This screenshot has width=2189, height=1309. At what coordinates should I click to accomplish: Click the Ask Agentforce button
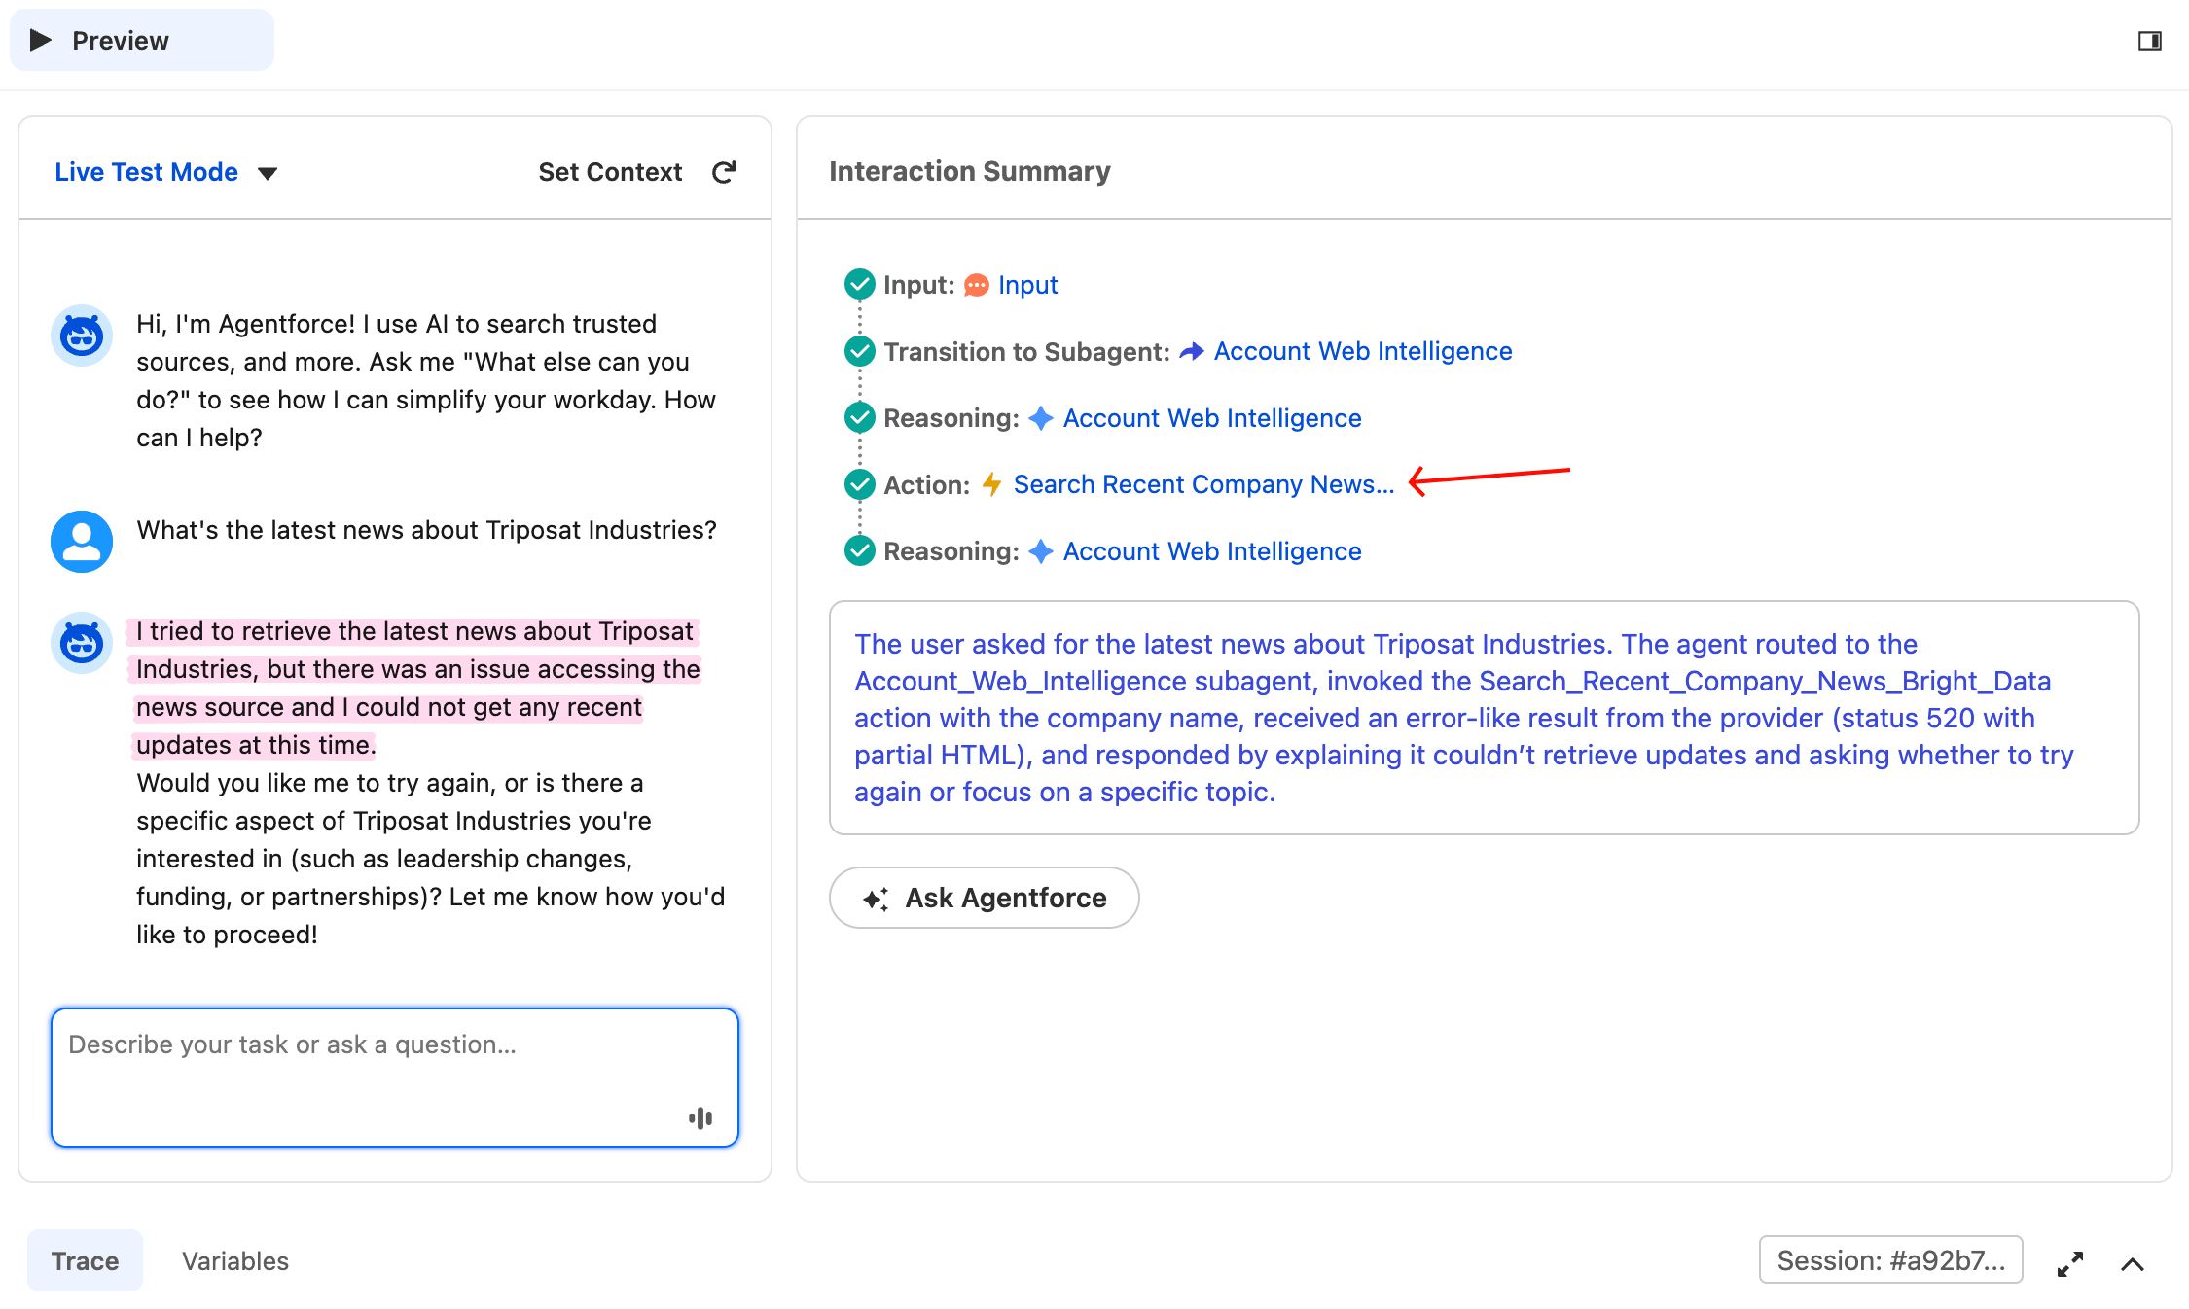(x=984, y=898)
